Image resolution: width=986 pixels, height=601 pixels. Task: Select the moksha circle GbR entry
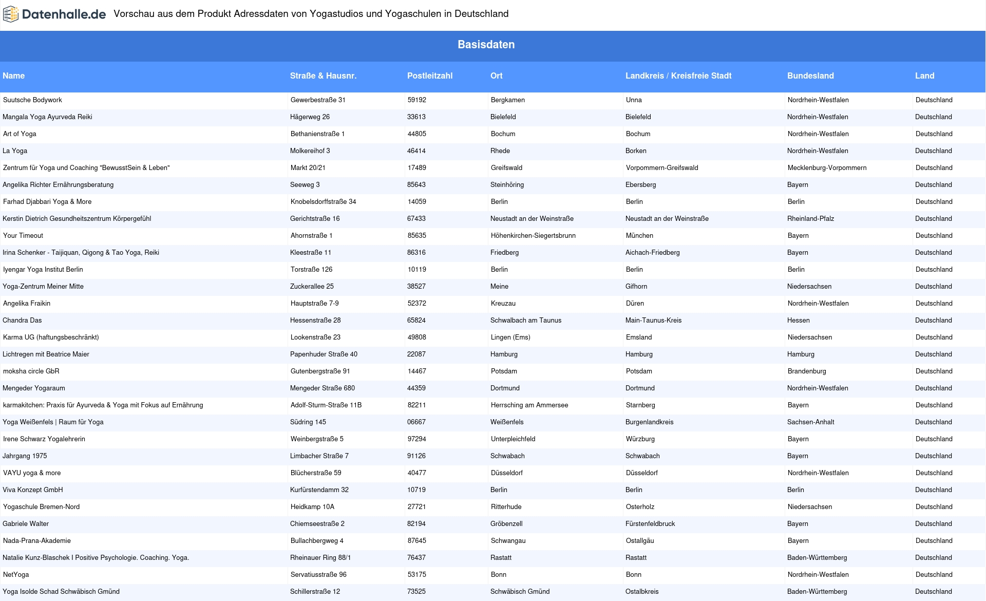pos(31,371)
